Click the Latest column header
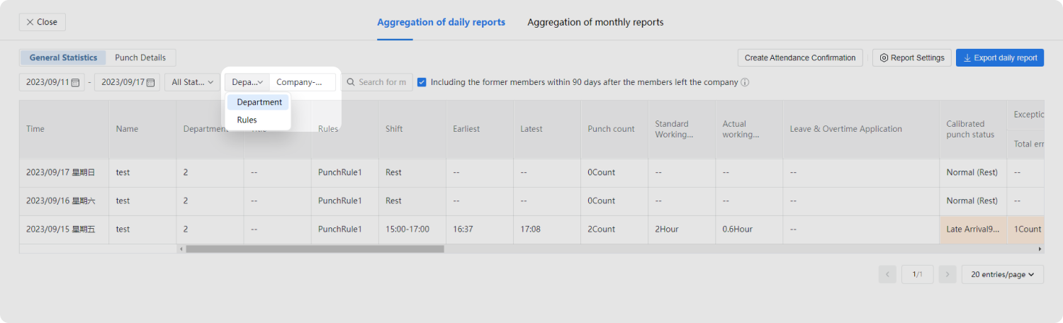 546,129
